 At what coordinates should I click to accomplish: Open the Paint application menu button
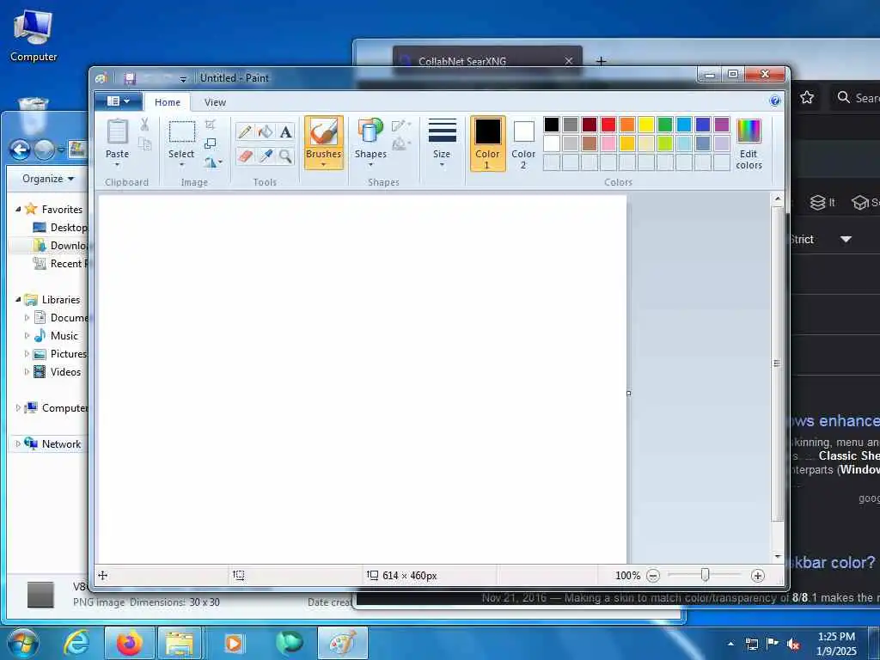(119, 101)
